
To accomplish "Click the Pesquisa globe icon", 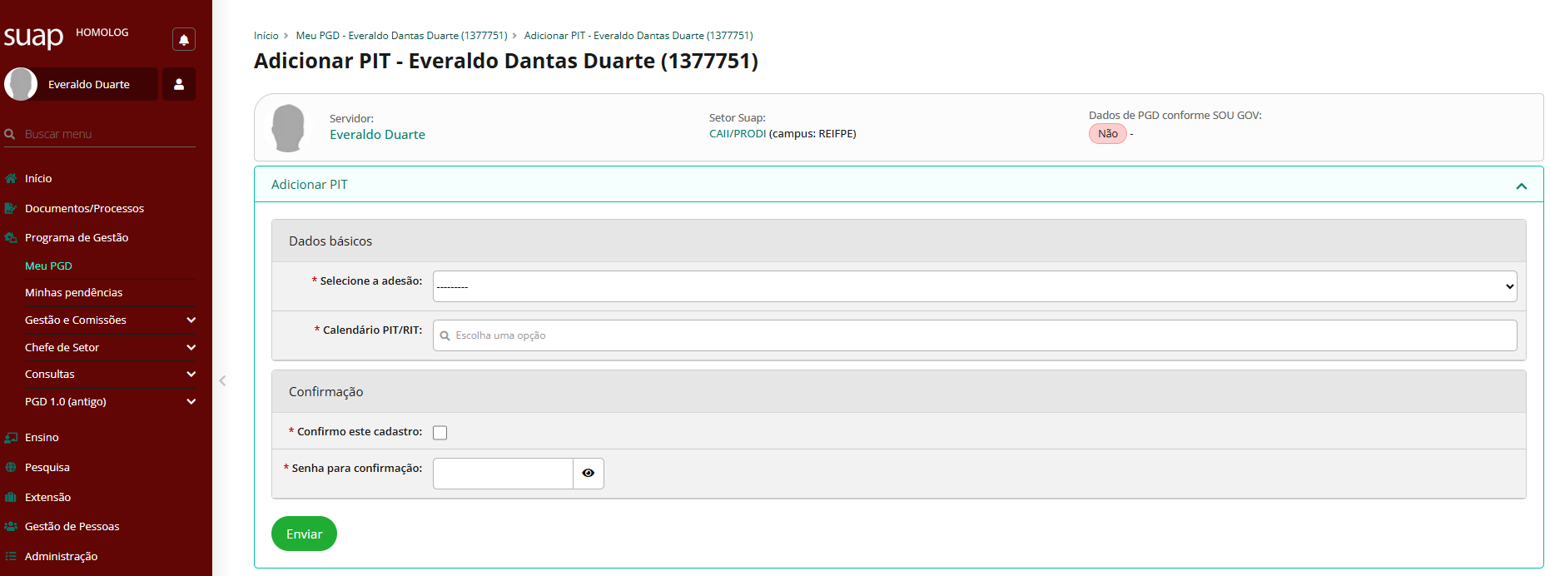I will tap(11, 467).
